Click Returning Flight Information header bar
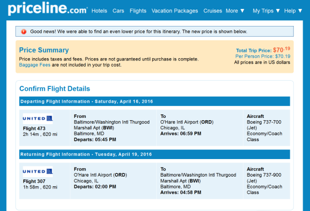The width and height of the screenshot is (310, 211). coord(154,155)
